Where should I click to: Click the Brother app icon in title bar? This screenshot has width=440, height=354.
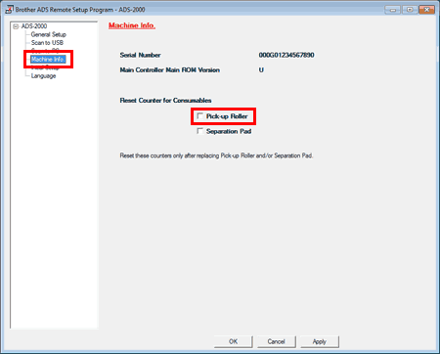point(9,9)
